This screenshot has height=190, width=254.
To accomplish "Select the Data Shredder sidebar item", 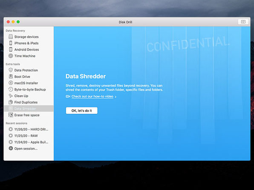I will [x=29, y=108].
